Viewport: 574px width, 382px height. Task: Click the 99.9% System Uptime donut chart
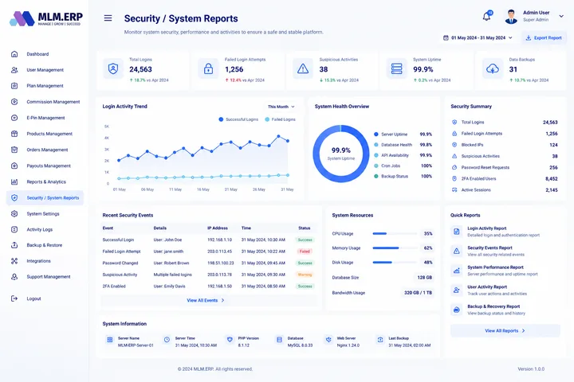click(x=341, y=154)
